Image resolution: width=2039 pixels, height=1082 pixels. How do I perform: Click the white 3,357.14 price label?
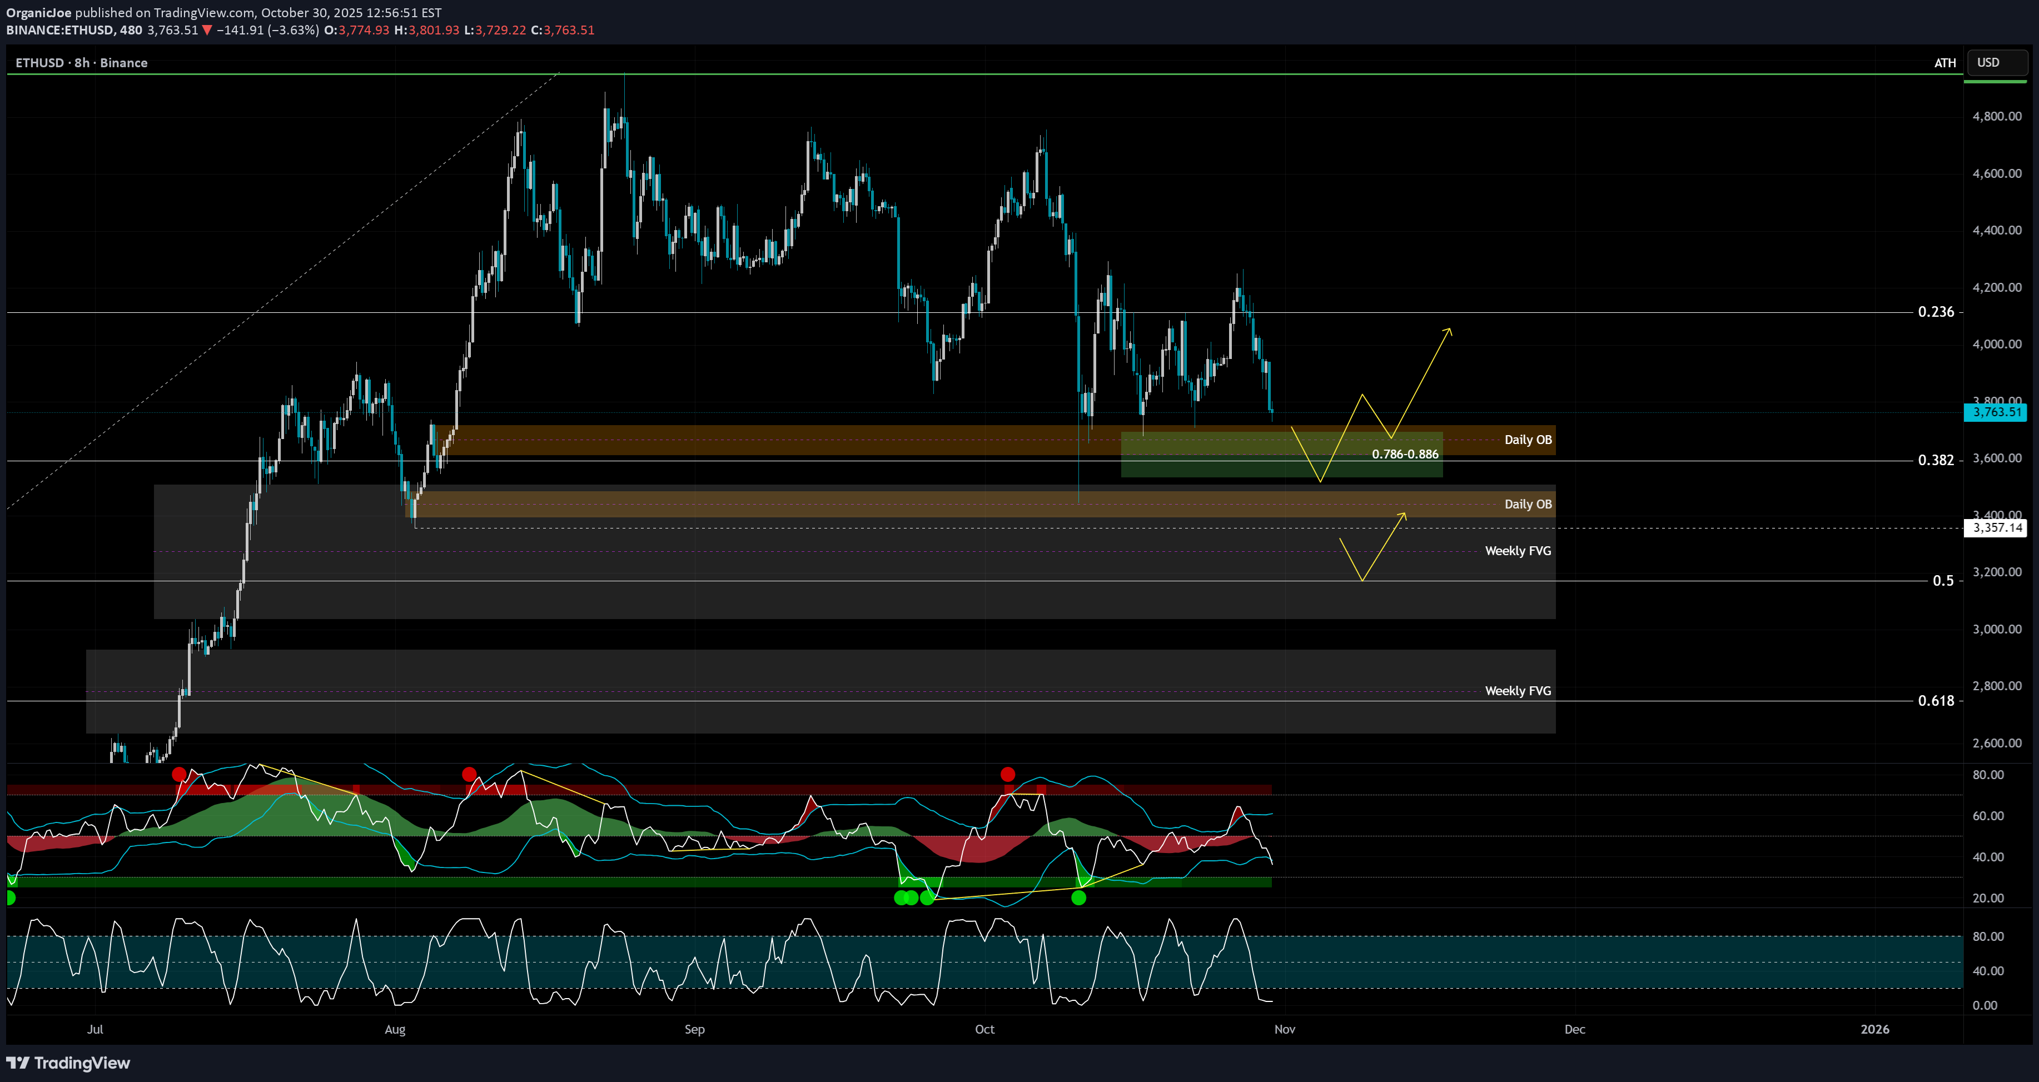[1996, 528]
